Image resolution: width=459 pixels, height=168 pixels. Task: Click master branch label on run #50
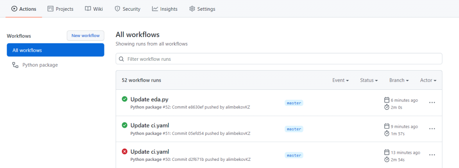coord(294,155)
